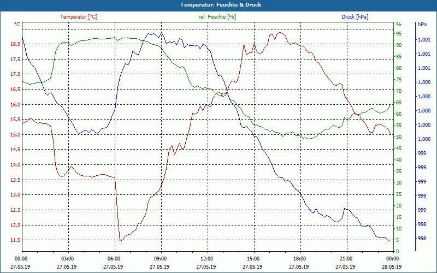Click the '12,5' temperature axis value

tap(16, 210)
